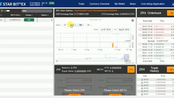This screenshot has width=174, height=98.
Task: Open link icon for 08/28 trade at 0.05240000
Action: [142, 82]
